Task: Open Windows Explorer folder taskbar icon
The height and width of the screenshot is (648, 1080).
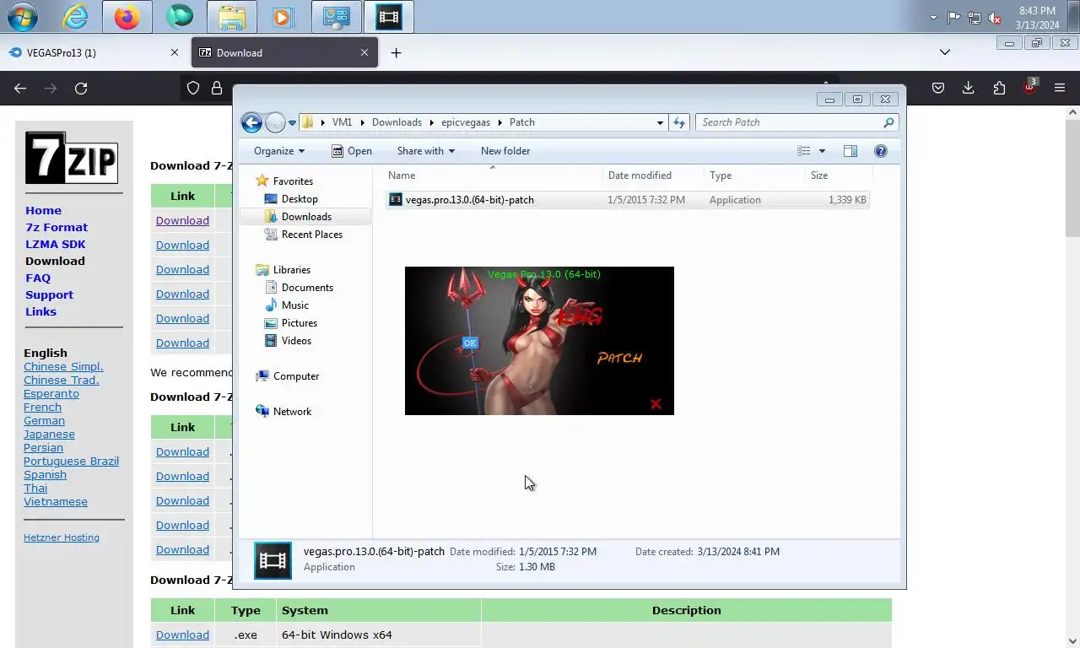Action: coord(232,16)
